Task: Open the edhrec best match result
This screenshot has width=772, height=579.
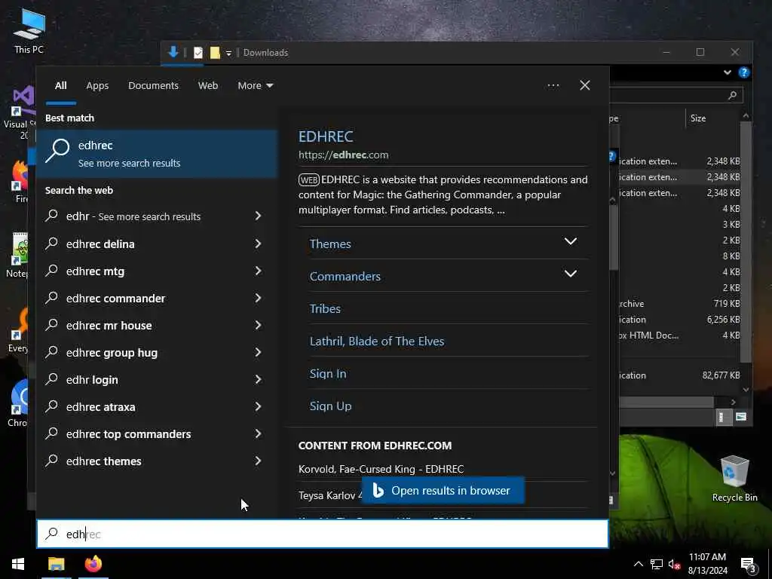Action: coord(157,154)
